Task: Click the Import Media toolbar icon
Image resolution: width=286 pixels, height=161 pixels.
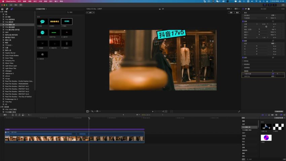Action: 11,5
